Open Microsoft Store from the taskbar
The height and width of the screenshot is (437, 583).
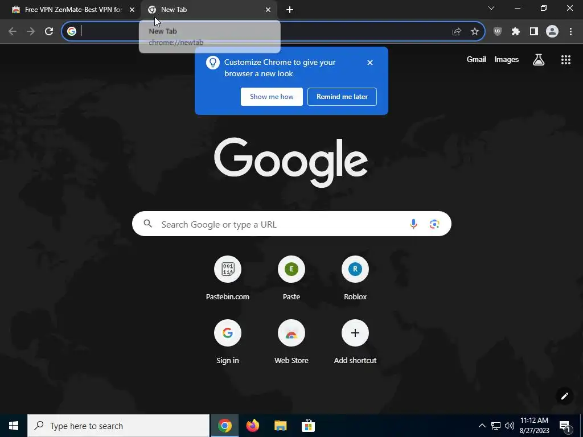(x=308, y=426)
